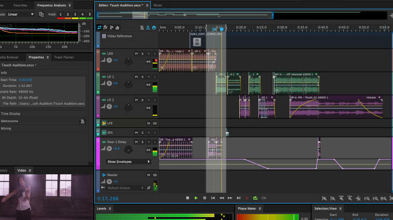Toggle the phase invert icon on Master
Viewport: 393px width, 220px height.
click(149, 188)
